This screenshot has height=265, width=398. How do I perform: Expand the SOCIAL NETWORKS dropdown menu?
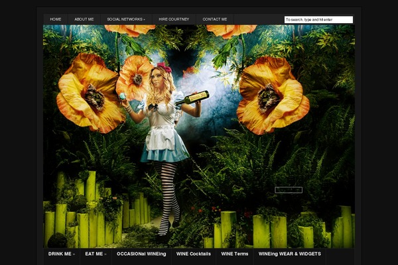[126, 19]
